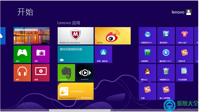Launch 阿里旺旺2012 tile
199x112 pixels.
pyautogui.click(x=148, y=36)
